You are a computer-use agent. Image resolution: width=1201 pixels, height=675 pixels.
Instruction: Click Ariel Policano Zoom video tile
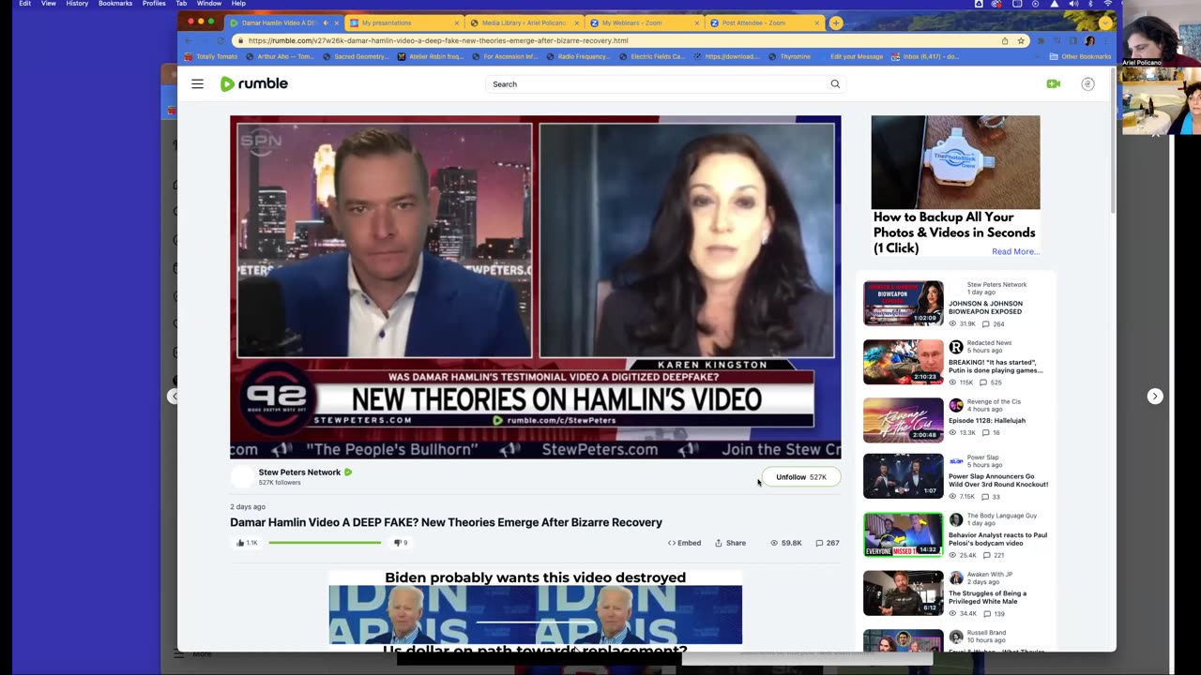coord(1161,34)
